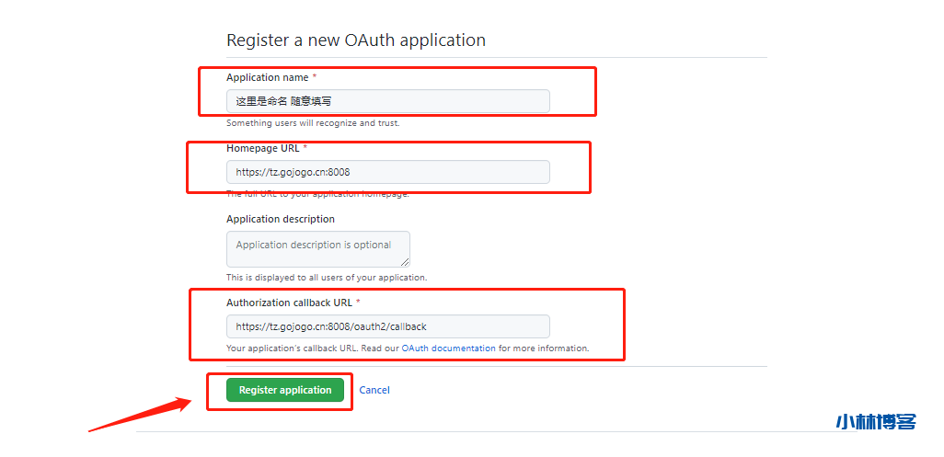The width and height of the screenshot is (944, 457).
Task: Click the Cancel link
Action: click(x=374, y=390)
